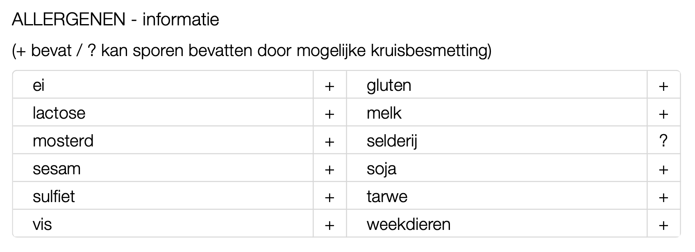Click the plus sign beside weekdieren

coord(664,225)
